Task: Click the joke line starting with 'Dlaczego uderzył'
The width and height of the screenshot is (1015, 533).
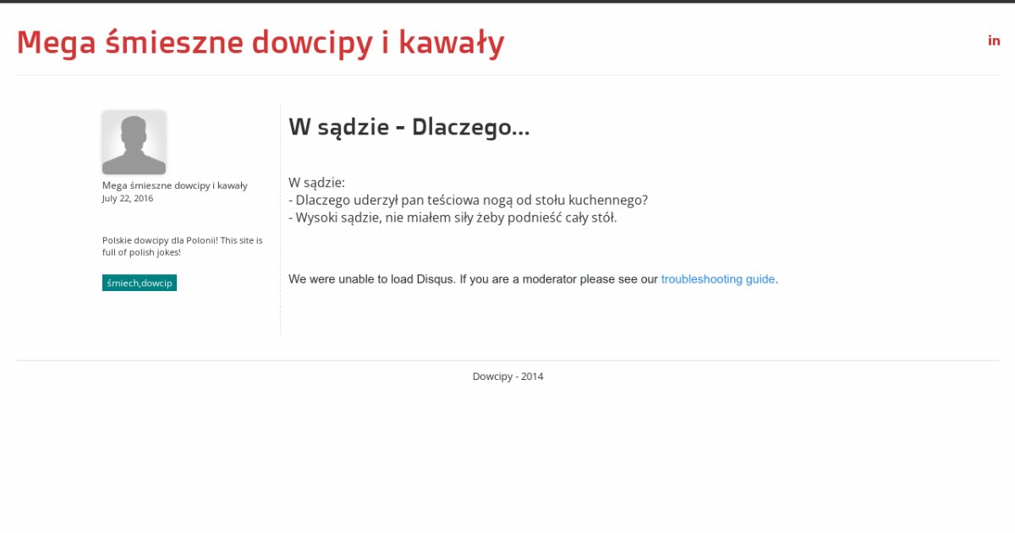Action: [468, 201]
